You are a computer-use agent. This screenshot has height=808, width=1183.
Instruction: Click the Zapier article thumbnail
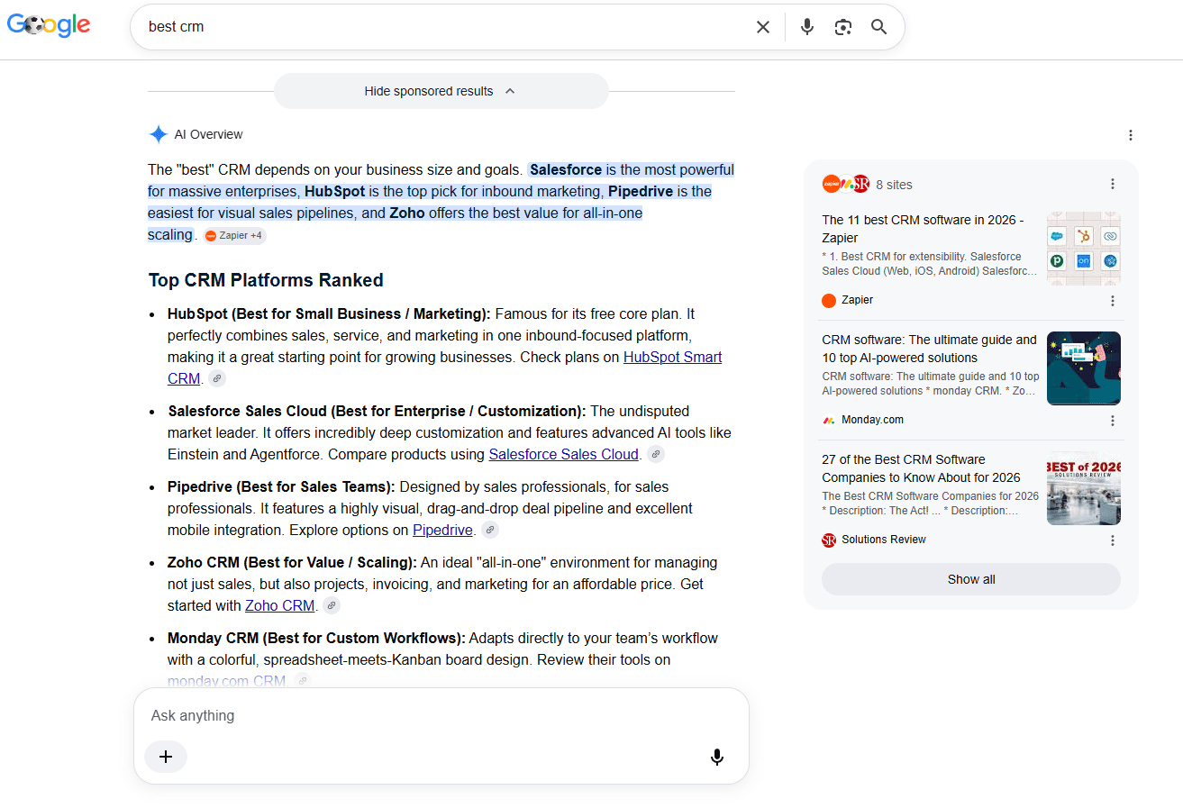pos(1084,249)
